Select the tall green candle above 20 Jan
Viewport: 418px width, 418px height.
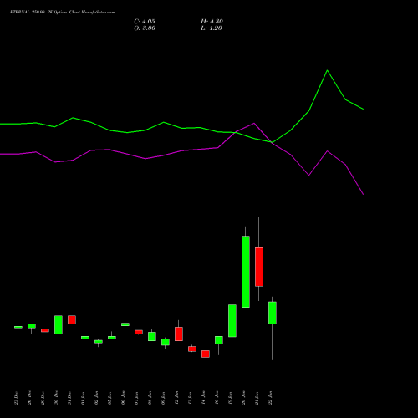pos(246,272)
